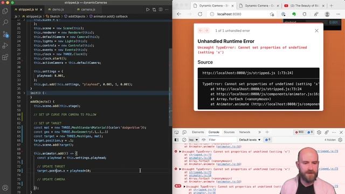Open the Run and Debug view
Image resolution: width=345 pixels, height=194 pixels.
[5, 45]
